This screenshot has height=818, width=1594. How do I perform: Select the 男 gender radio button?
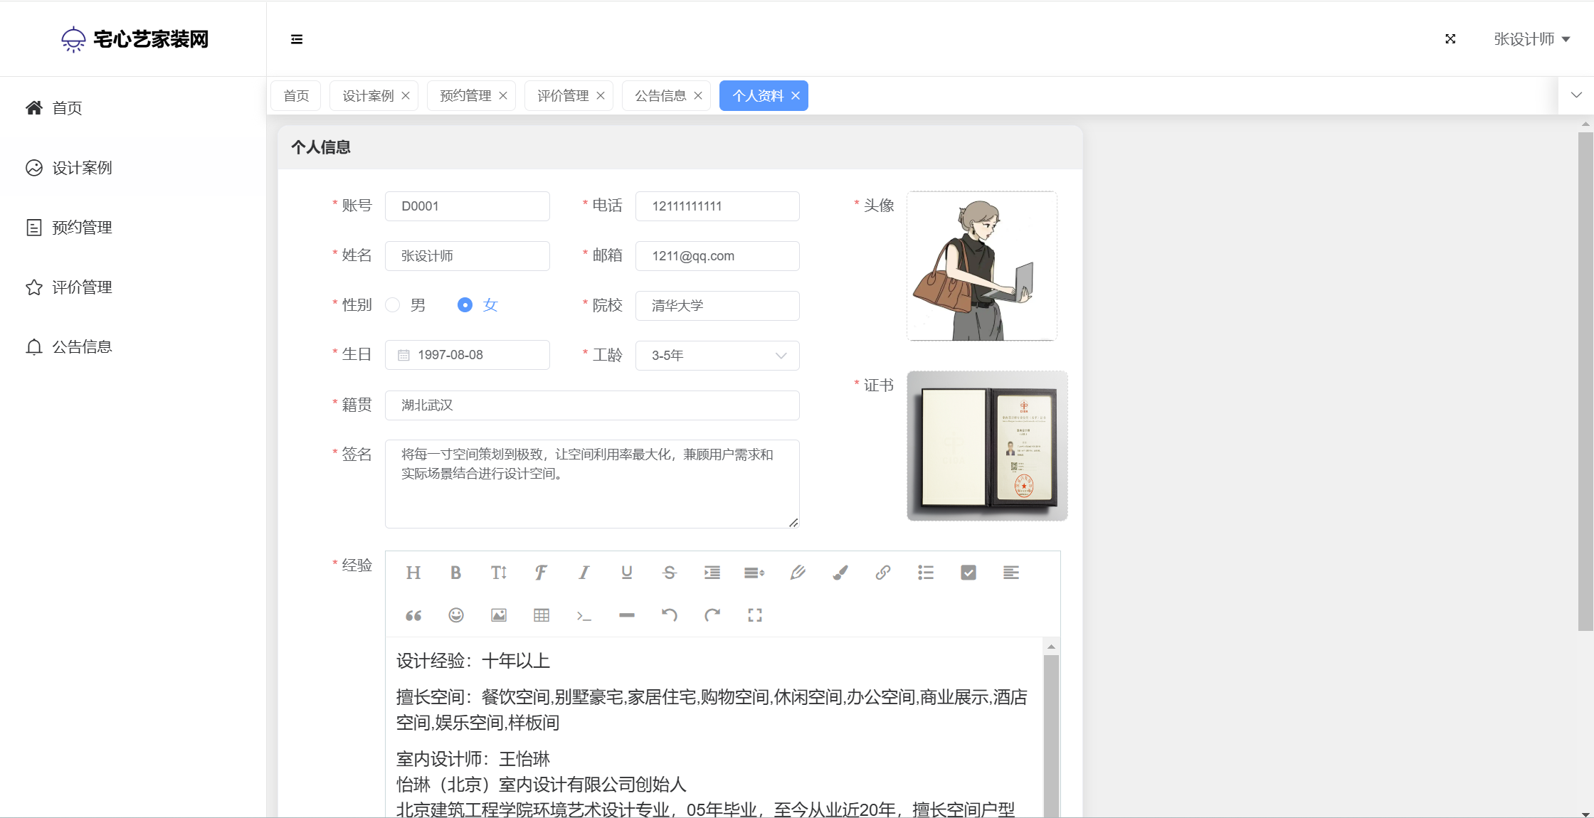pyautogui.click(x=393, y=305)
